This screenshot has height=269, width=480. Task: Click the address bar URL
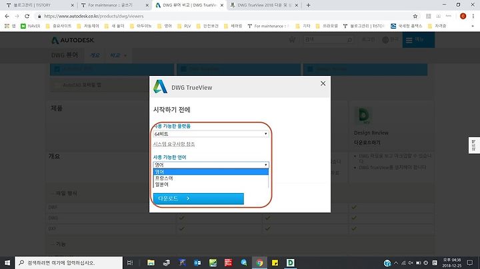94,16
